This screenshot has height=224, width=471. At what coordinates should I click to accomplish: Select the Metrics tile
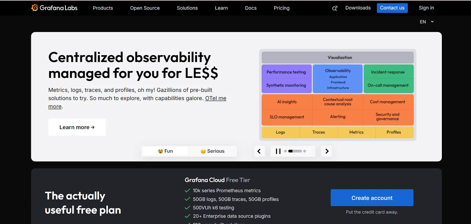pyautogui.click(x=356, y=132)
